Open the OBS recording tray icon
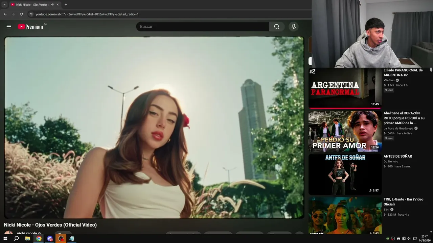Screen dimensions: 433x243 (393, 239)
